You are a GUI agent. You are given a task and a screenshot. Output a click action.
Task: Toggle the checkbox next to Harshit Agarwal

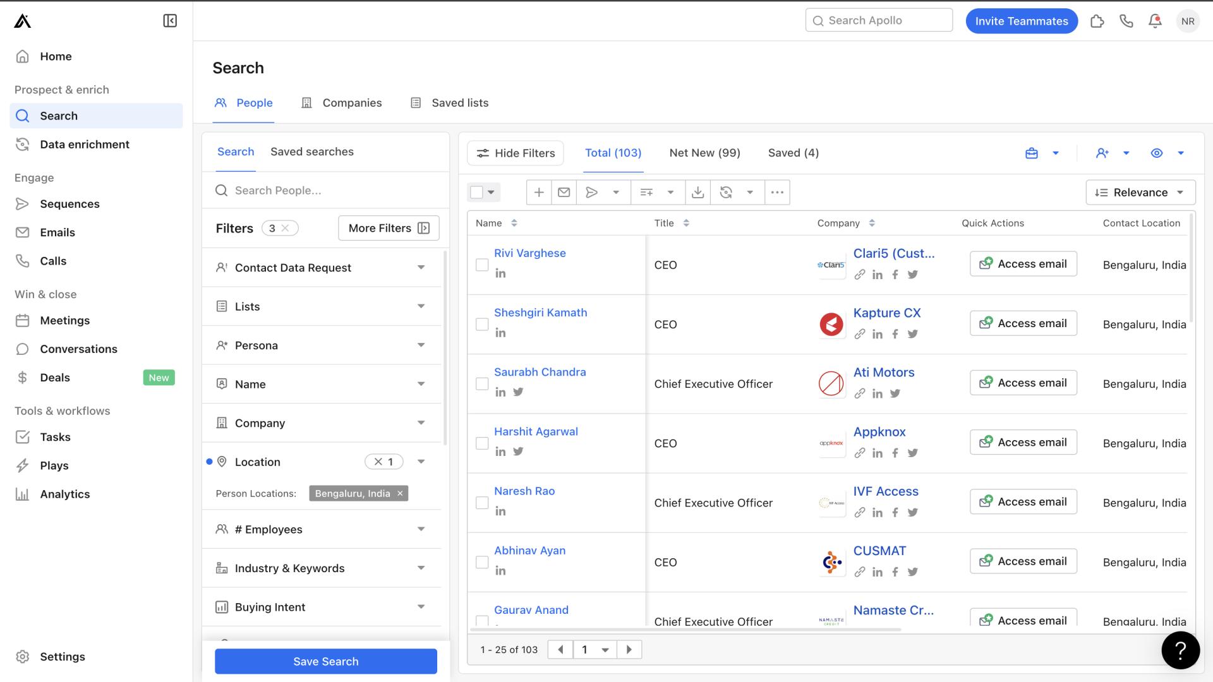tap(481, 443)
